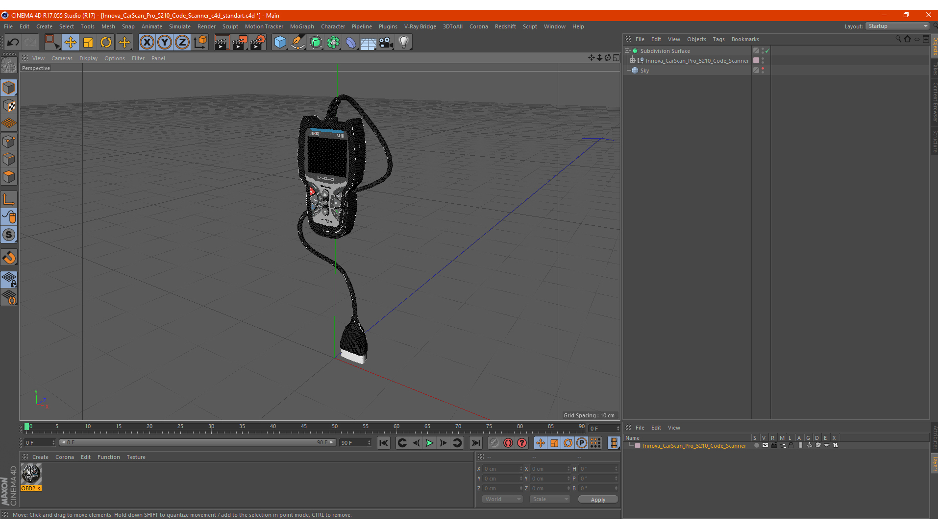Click current frame 0 F input field
The width and height of the screenshot is (938, 529).
click(39, 442)
